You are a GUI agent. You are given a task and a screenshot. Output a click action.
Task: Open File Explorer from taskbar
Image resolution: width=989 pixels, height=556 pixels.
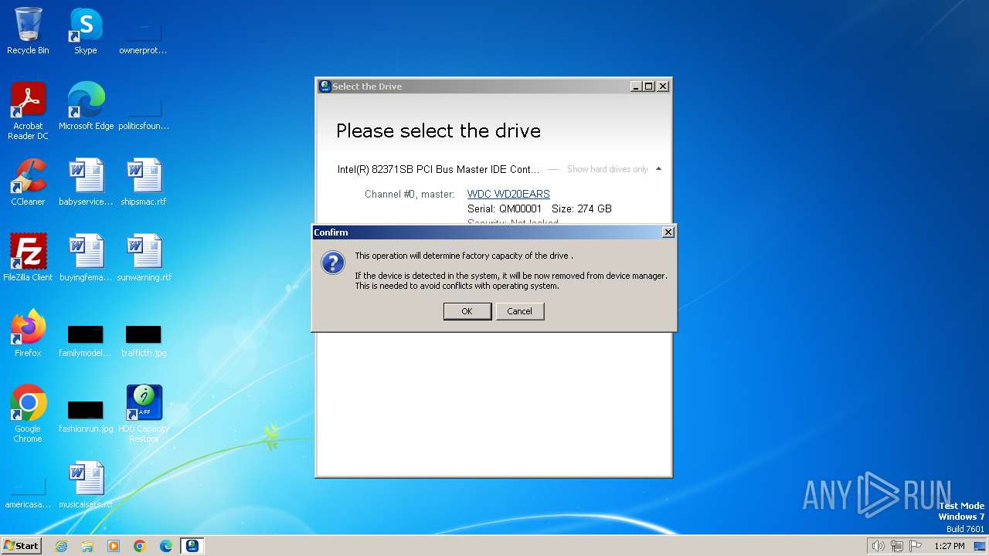point(87,546)
